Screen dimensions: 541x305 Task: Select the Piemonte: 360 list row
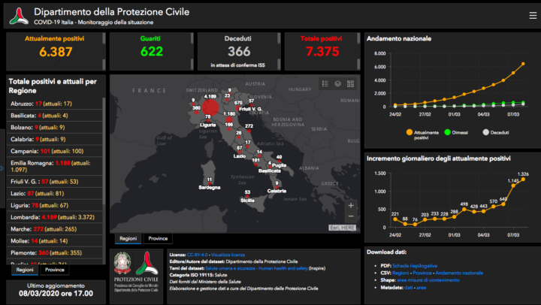[55, 253]
